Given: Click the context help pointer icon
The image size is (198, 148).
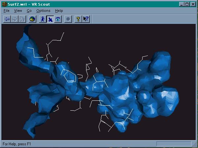Looking at the screenshot, I should [86, 19].
